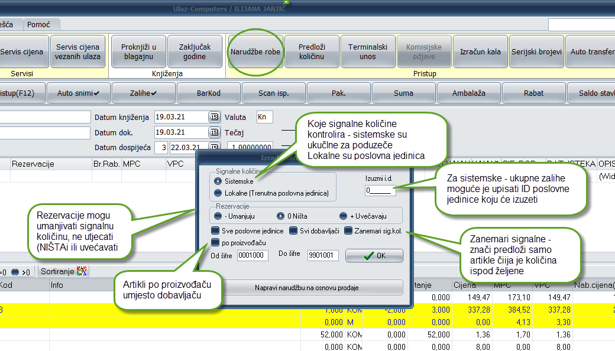Viewport: 615px width, 351px height.
Task: Select the Sistemske radio option
Action: coord(218,181)
